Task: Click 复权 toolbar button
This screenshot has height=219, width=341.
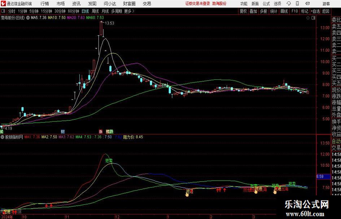Action: tap(243, 11)
